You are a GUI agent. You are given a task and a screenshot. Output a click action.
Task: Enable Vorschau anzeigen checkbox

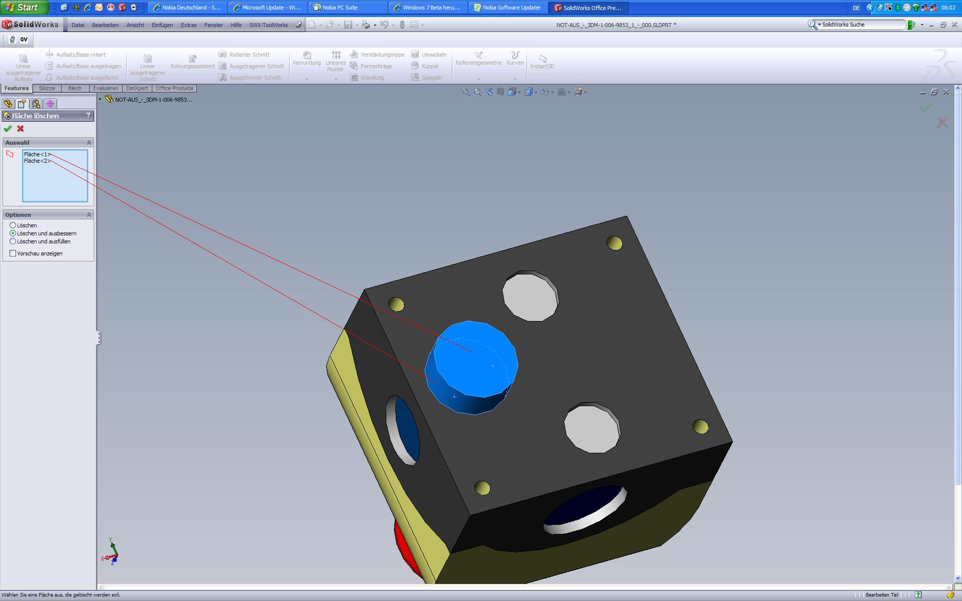pyautogui.click(x=13, y=253)
